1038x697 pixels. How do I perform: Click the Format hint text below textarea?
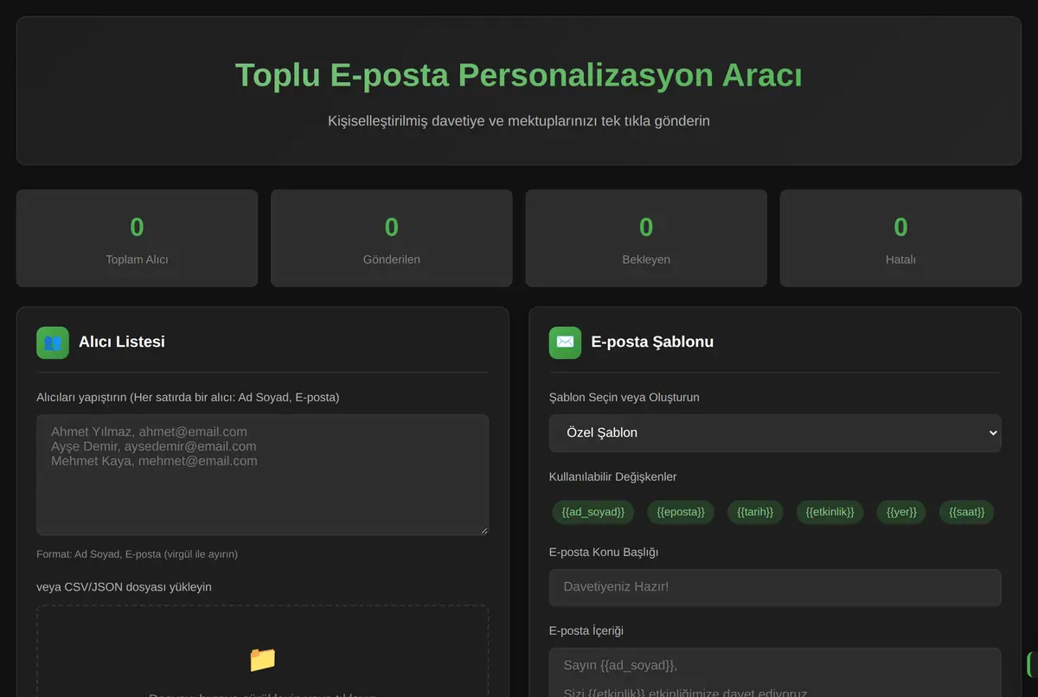pyautogui.click(x=137, y=553)
